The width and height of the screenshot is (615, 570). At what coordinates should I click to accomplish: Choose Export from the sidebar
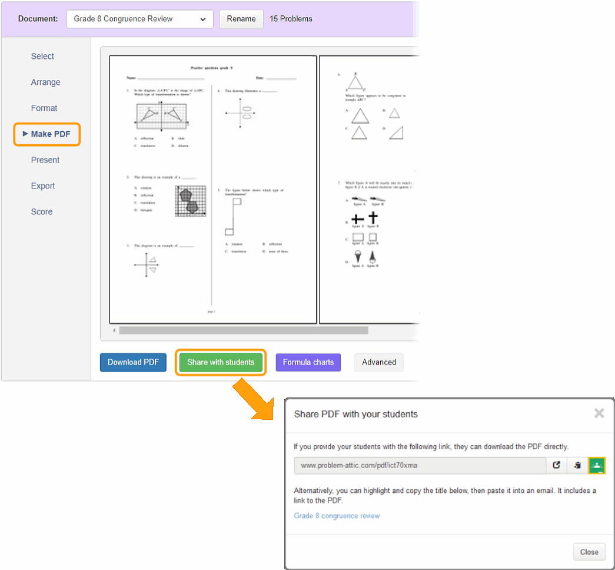(43, 186)
